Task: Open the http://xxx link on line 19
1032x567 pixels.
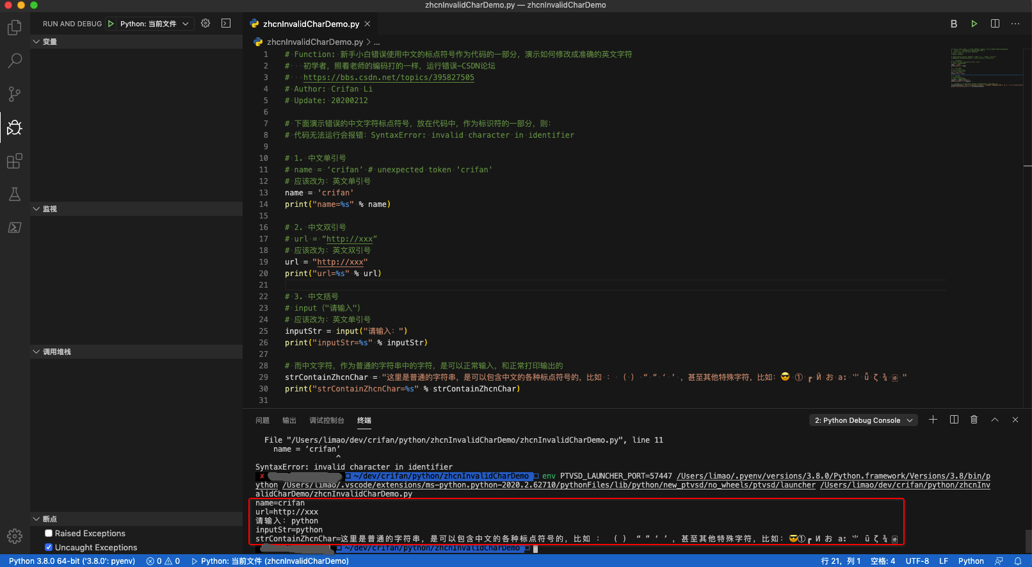Action: (340, 262)
